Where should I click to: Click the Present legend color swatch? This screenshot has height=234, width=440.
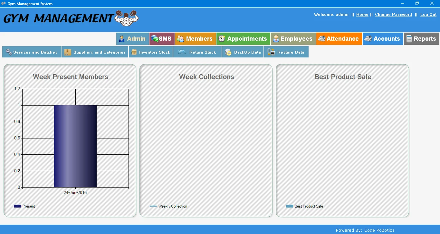pyautogui.click(x=17, y=206)
